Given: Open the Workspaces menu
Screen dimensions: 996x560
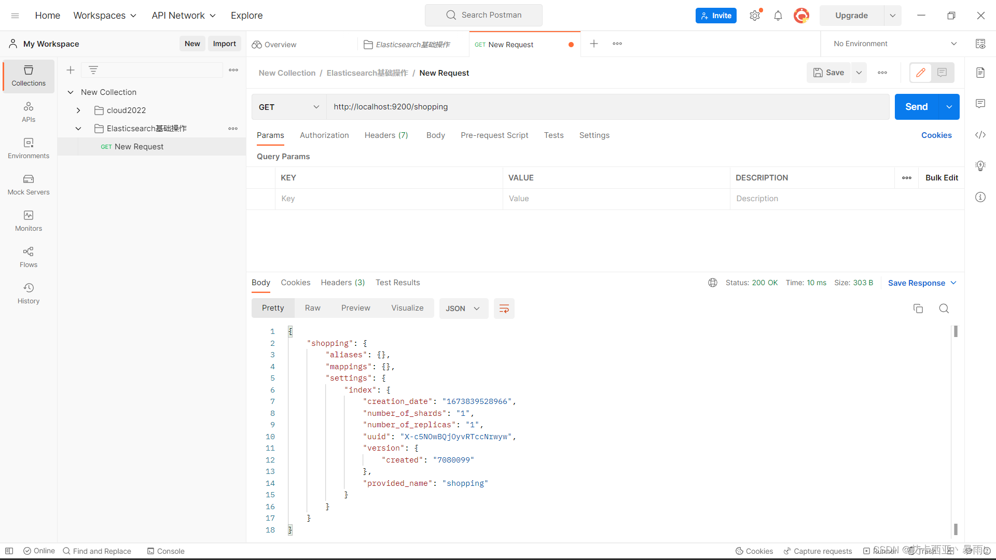Looking at the screenshot, I should pos(105,16).
